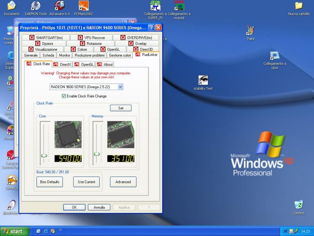This screenshot has height=236, width=314.
Task: Switch to the Visualizzazione tab
Action: click(43, 50)
